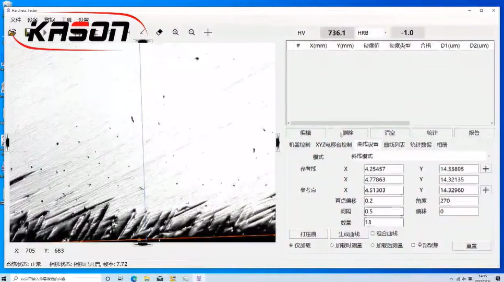This screenshot has width=504, height=282.
Task: Click the 打压痕 button
Action: (x=308, y=234)
